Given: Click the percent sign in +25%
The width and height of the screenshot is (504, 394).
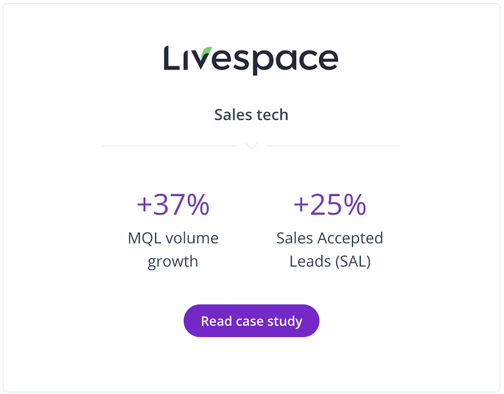Looking at the screenshot, I should [354, 204].
